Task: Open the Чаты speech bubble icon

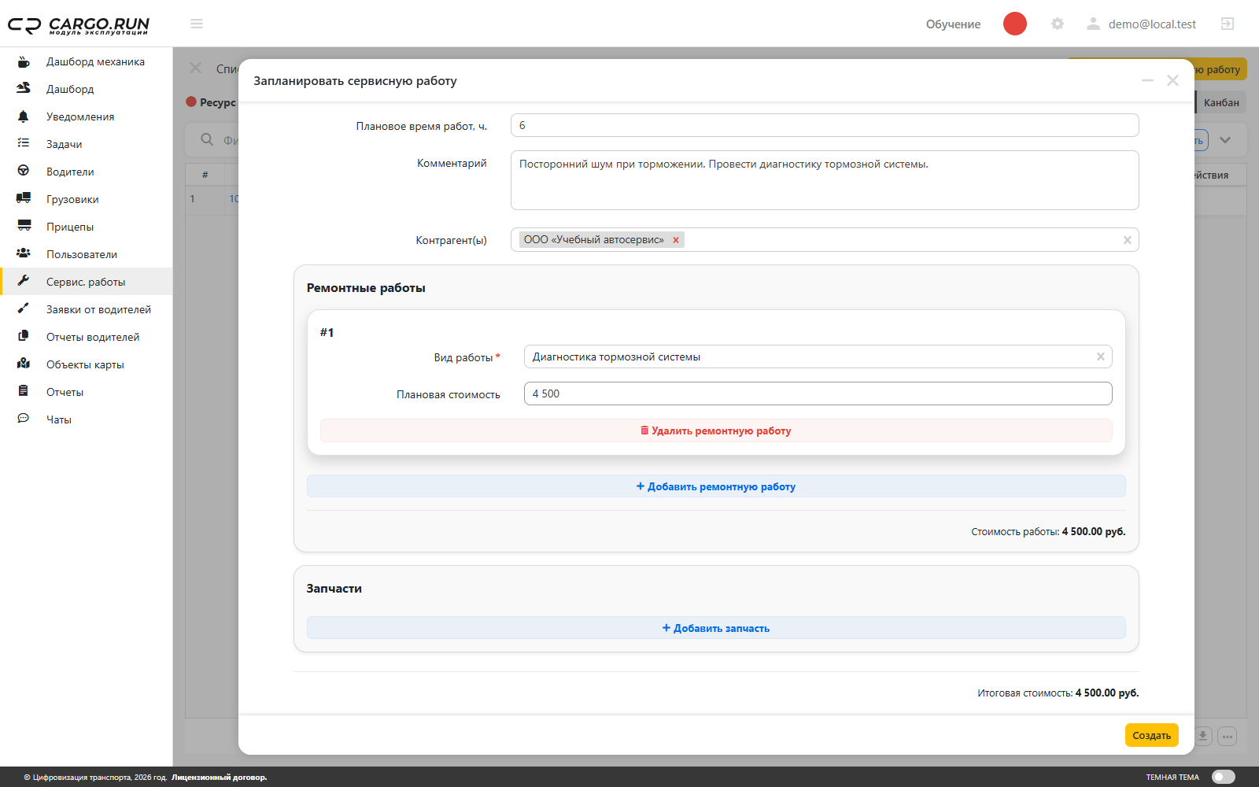Action: 24,419
